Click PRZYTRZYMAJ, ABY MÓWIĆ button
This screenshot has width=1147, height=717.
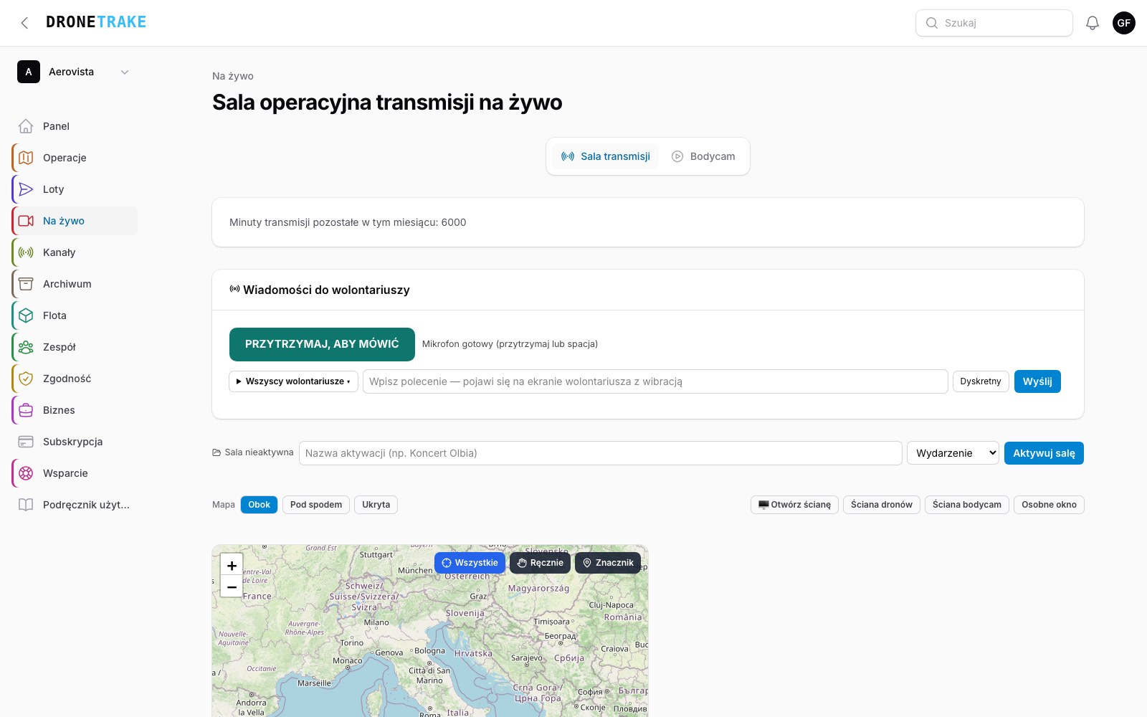(322, 344)
